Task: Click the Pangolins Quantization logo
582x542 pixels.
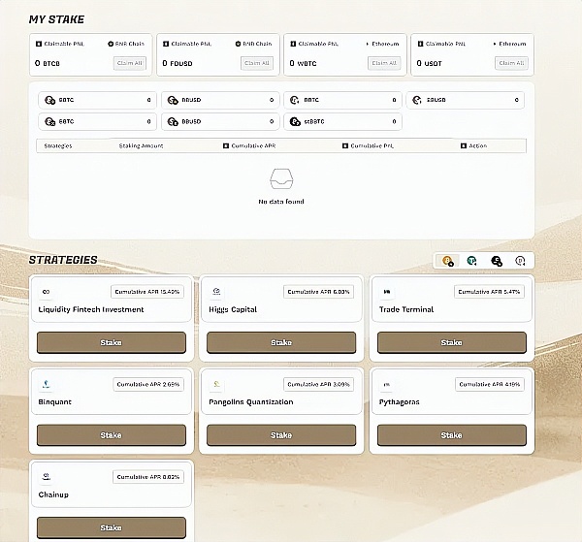Action: [x=216, y=384]
